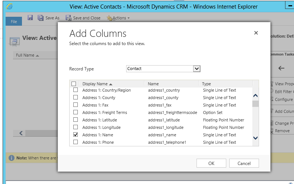Uncheck the Address 1: Name checkbox
The width and height of the screenshot is (294, 184).
pyautogui.click(x=76, y=134)
